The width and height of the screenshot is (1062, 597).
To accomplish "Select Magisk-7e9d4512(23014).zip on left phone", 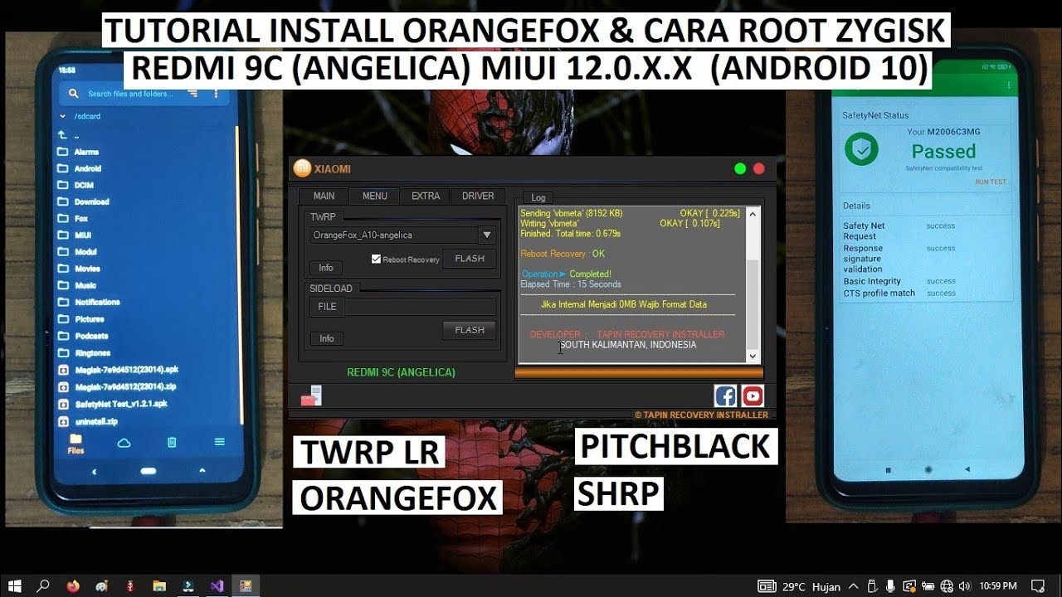I will (117, 386).
